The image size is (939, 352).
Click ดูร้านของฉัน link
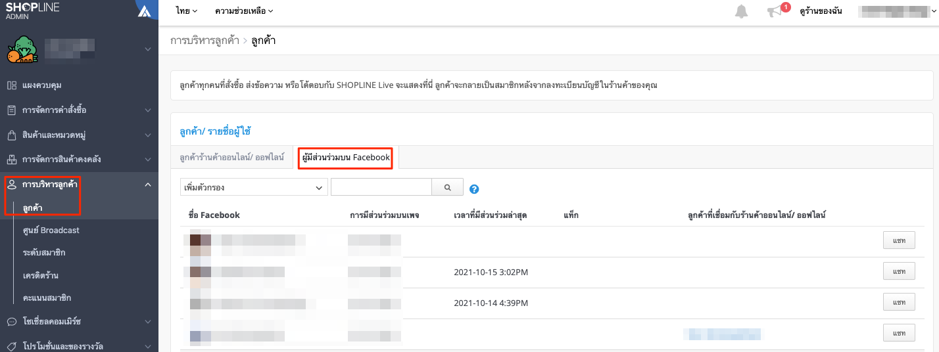pos(821,11)
